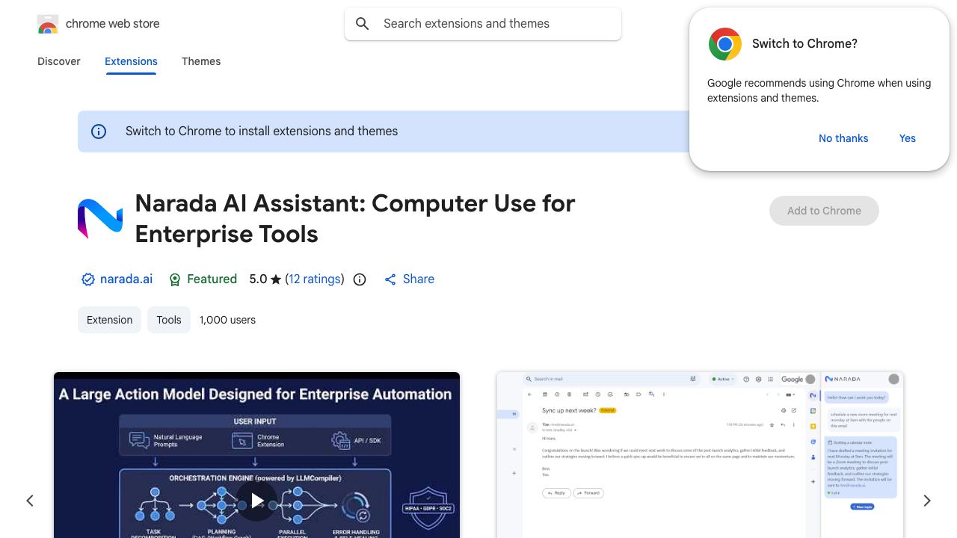
Task: Focus the search extensions and themes field
Action: [483, 24]
